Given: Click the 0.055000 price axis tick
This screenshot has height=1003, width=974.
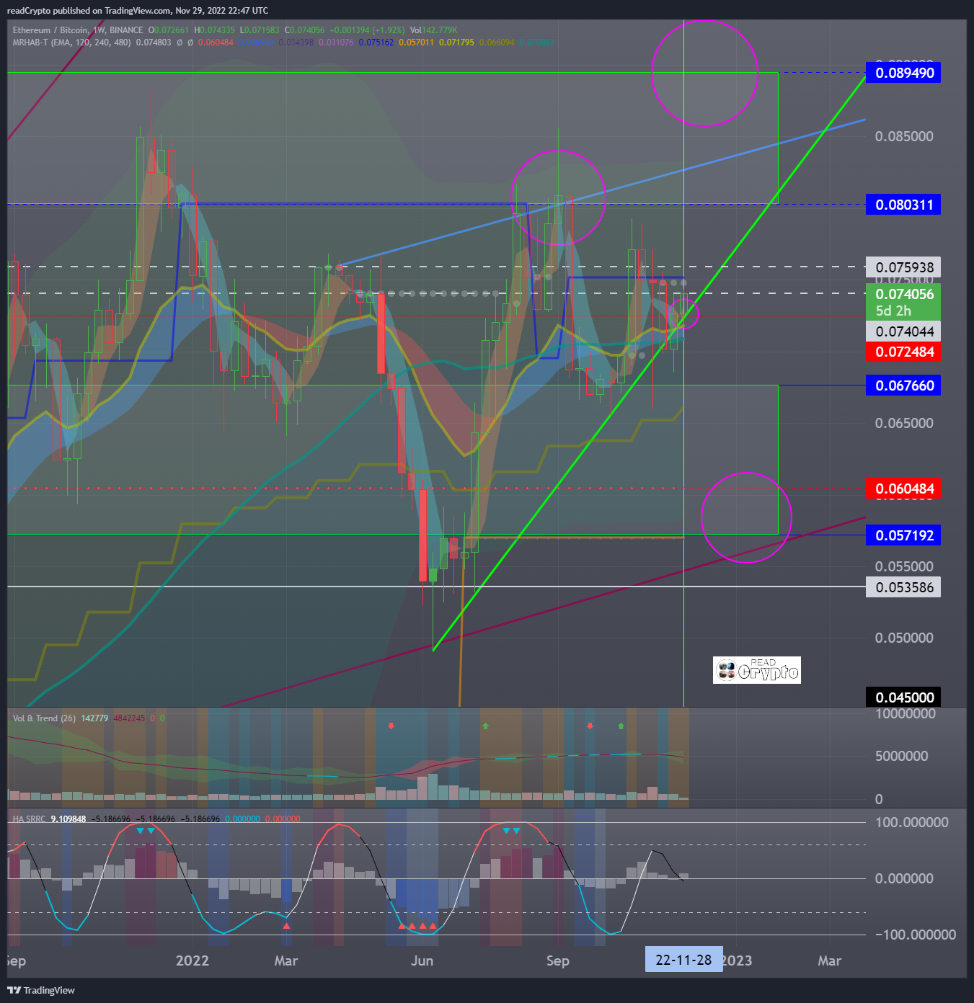Looking at the screenshot, I should point(904,566).
